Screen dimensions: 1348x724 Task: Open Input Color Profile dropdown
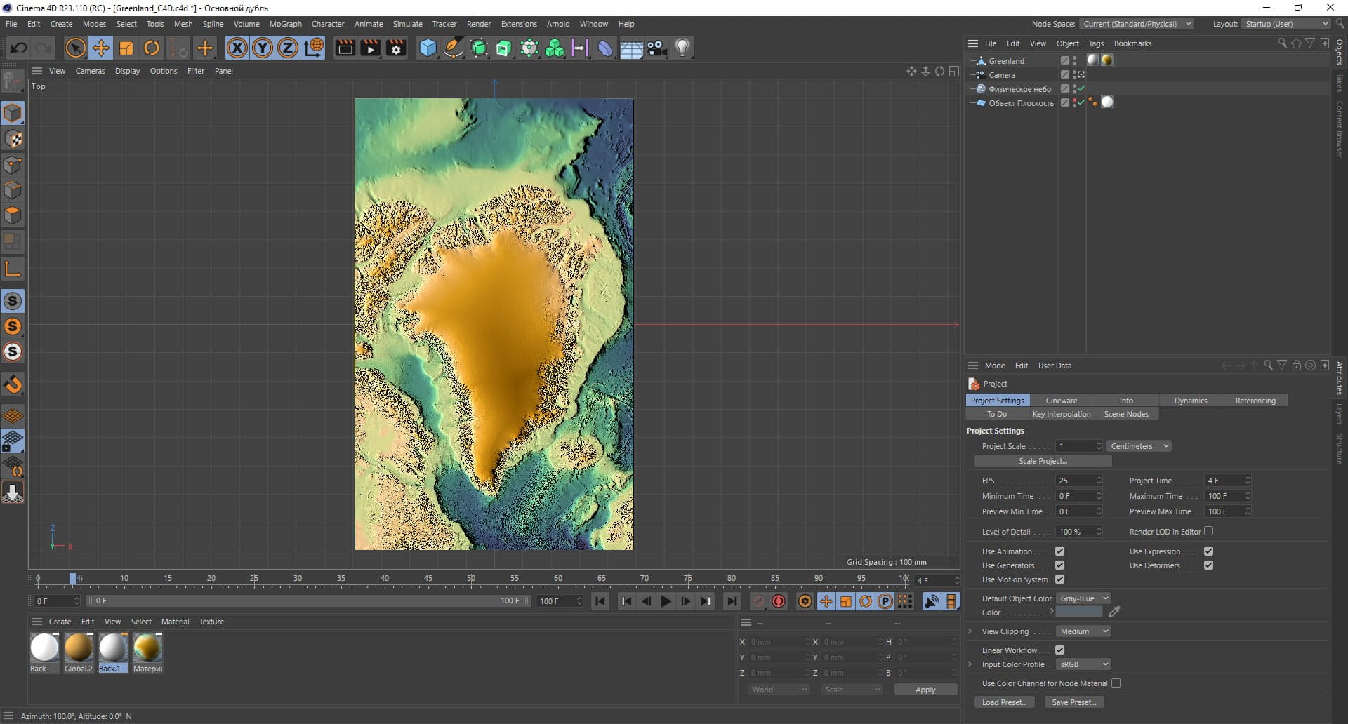(1083, 664)
